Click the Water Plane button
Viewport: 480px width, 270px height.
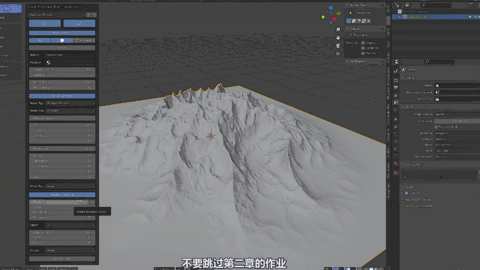[x=62, y=258]
